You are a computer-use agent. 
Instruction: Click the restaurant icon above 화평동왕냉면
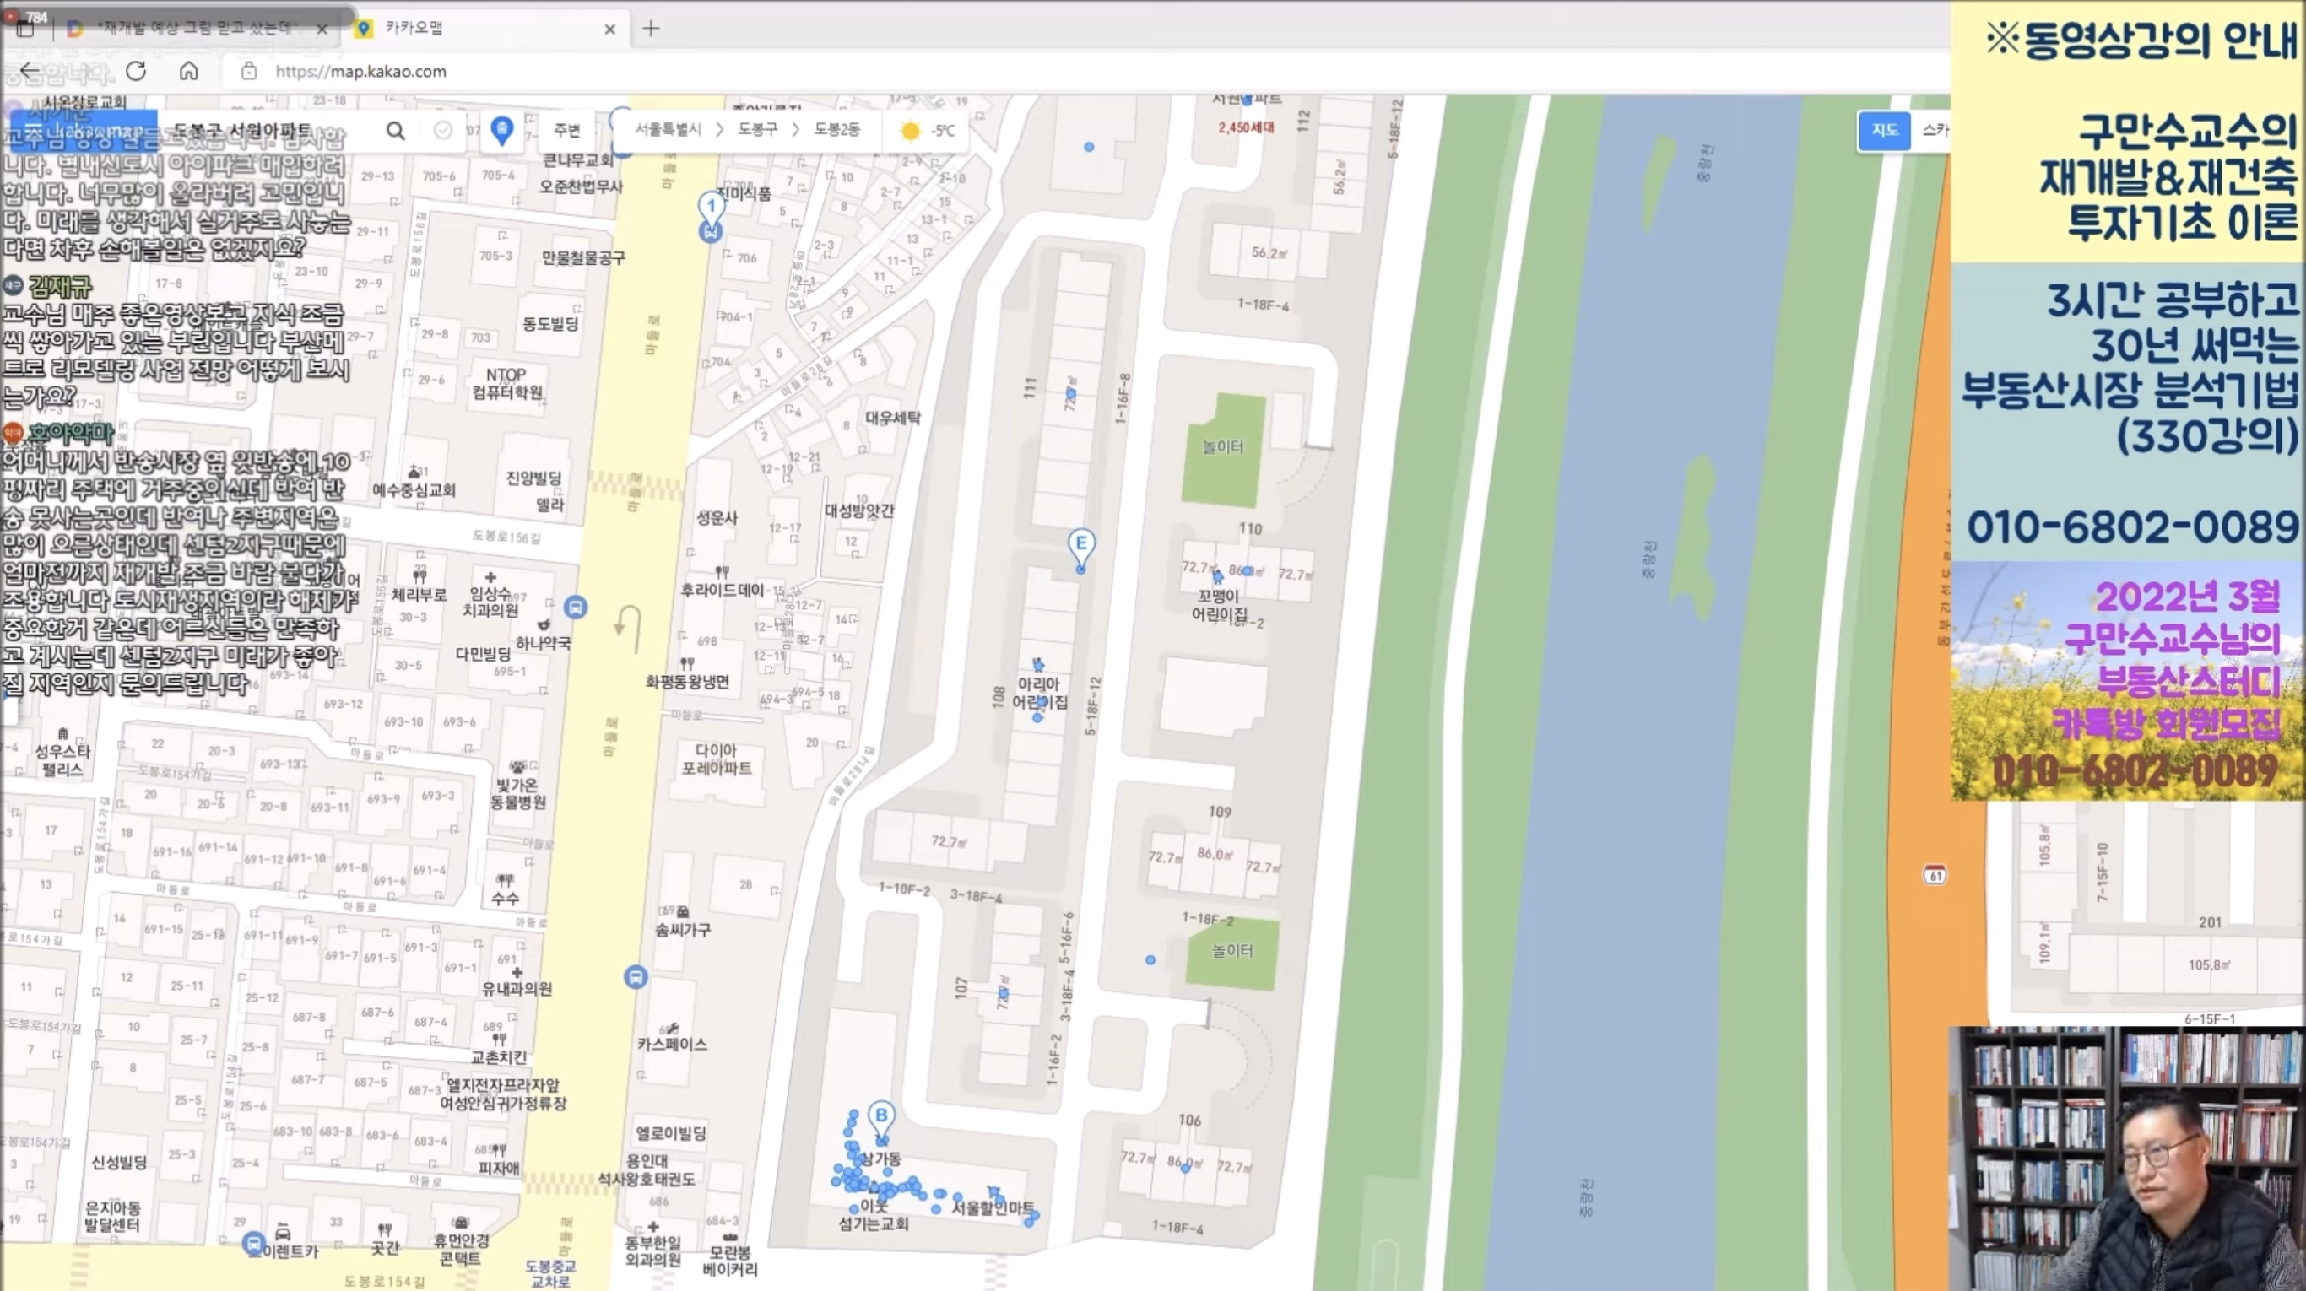click(x=686, y=663)
